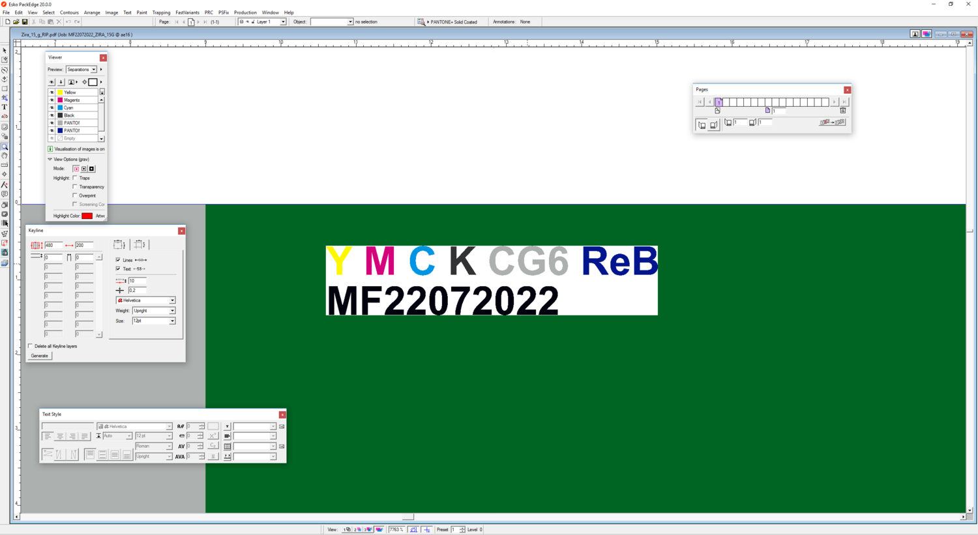Open a file using the Open icon

tap(16, 22)
